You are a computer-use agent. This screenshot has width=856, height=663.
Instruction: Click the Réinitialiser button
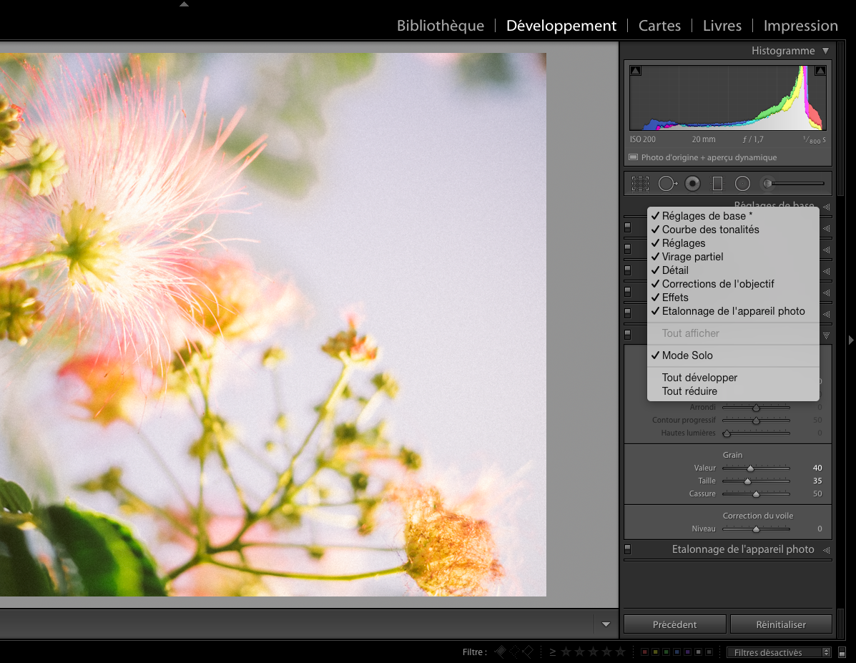(781, 624)
